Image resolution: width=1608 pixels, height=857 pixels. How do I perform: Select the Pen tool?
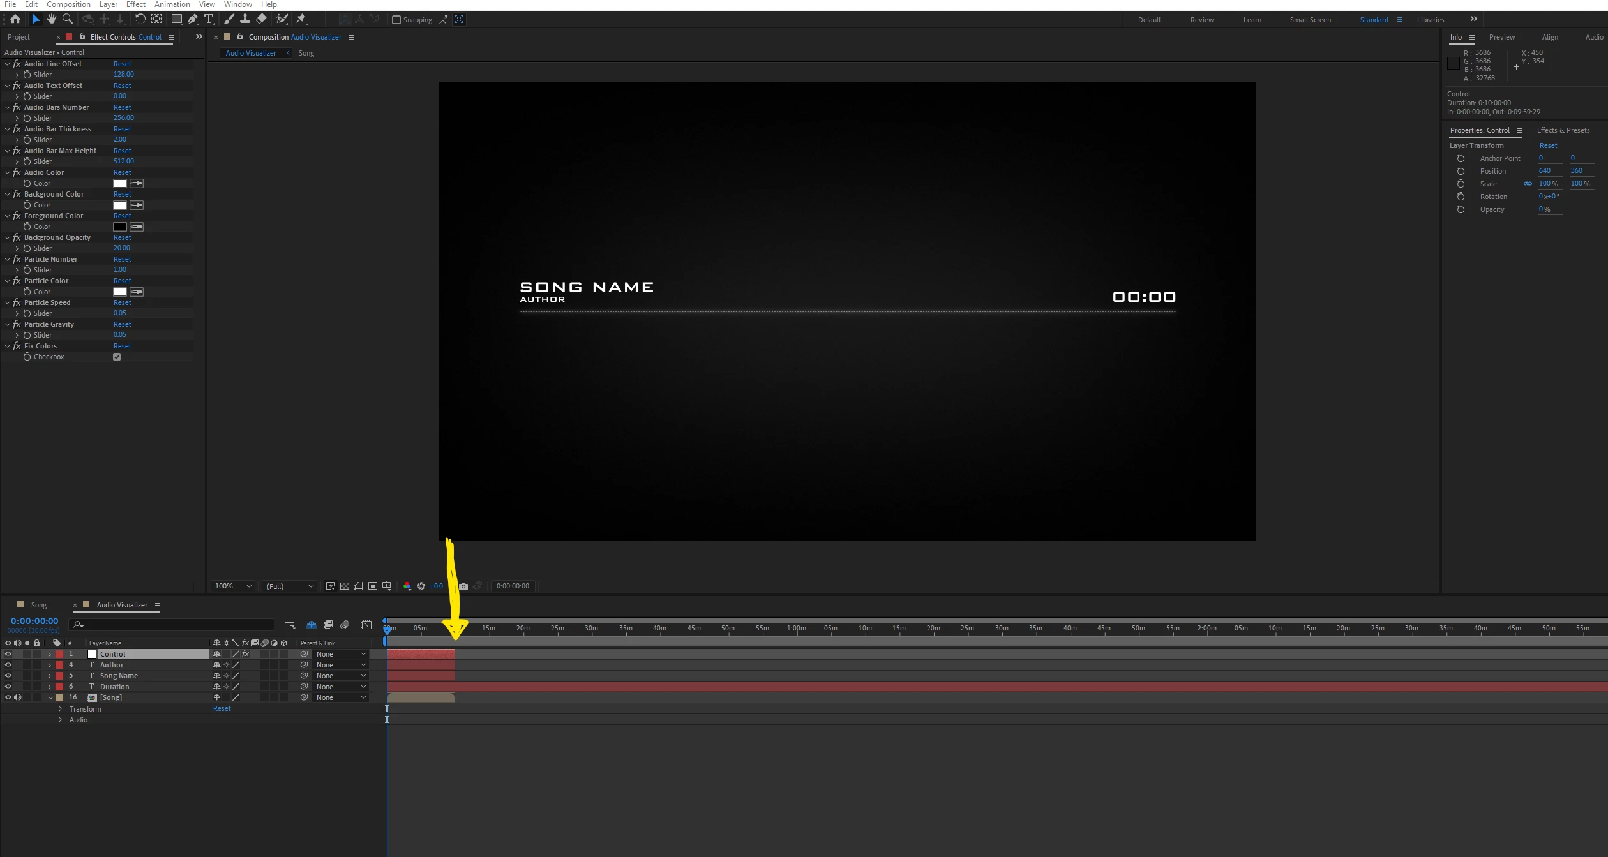(192, 19)
